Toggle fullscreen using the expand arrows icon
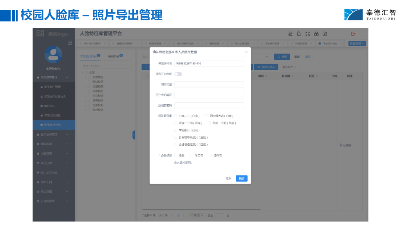The height and width of the screenshot is (225, 401). pos(308,34)
